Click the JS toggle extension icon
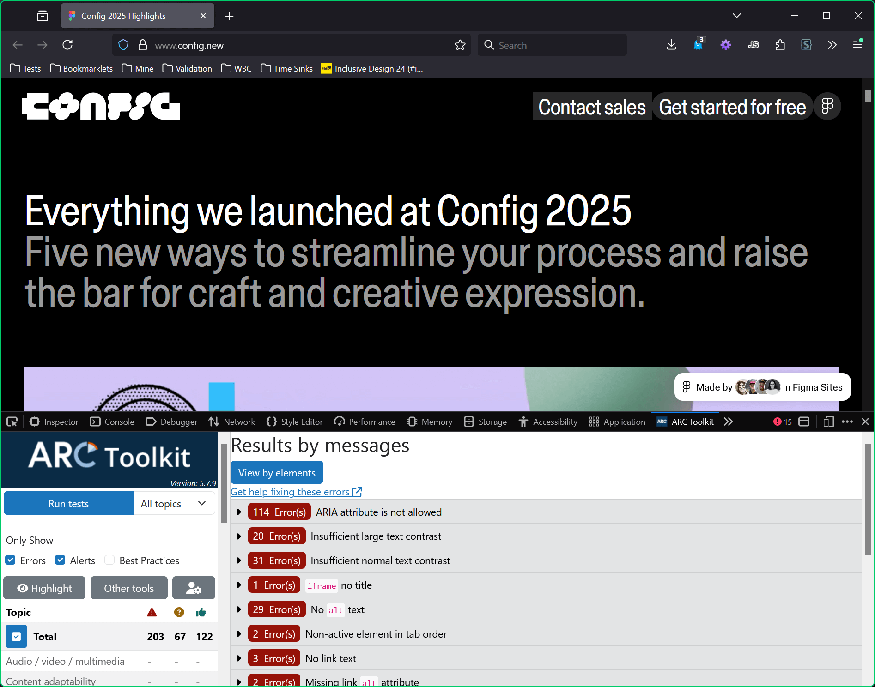875x687 pixels. coord(753,45)
